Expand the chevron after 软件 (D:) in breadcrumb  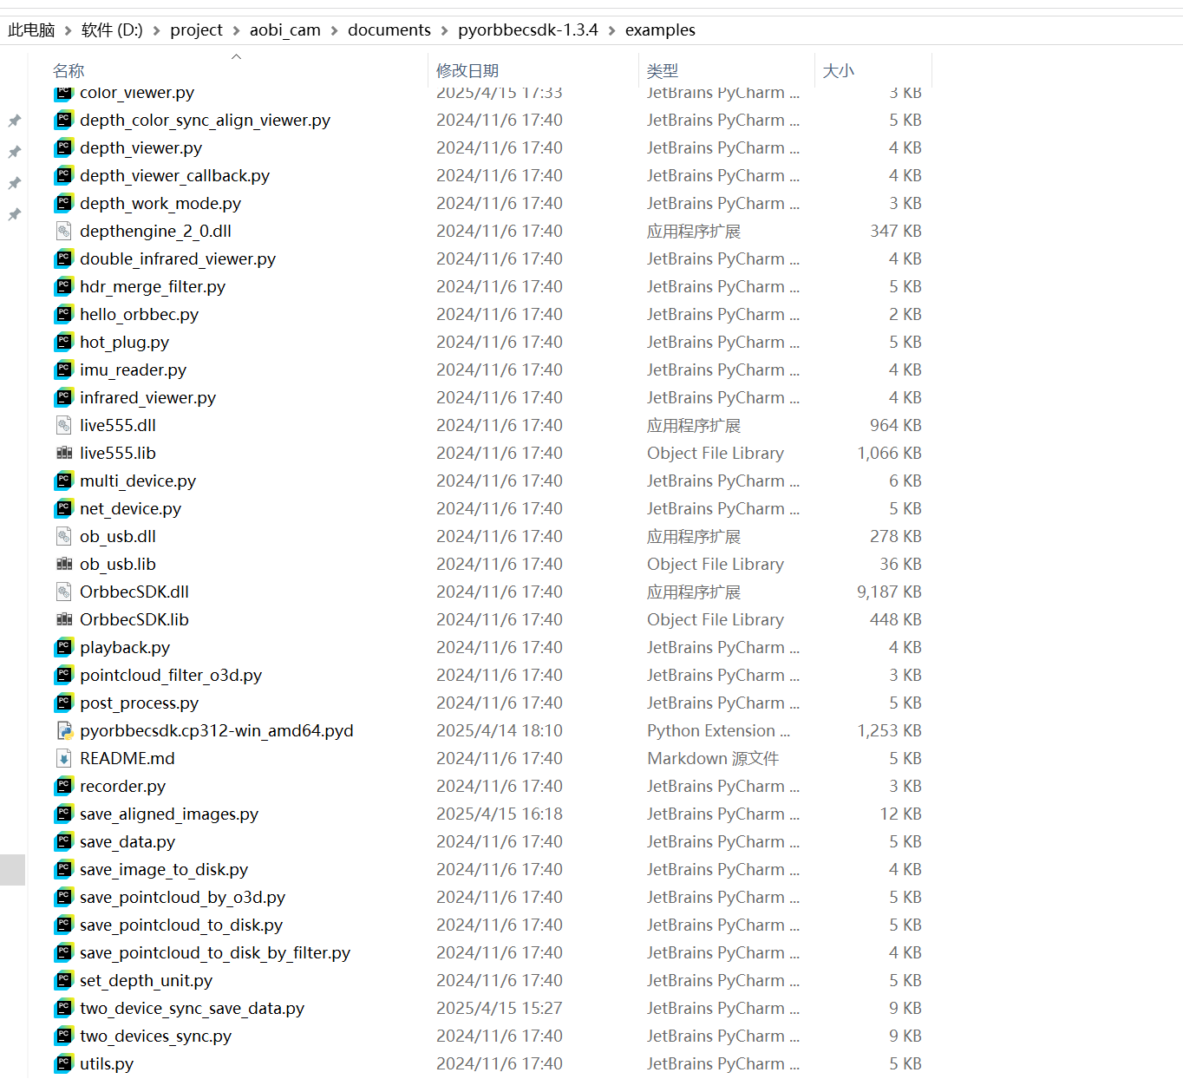[x=157, y=30]
